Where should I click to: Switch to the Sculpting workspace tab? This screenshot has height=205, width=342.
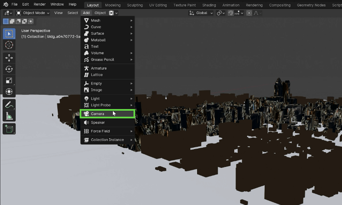pos(135,5)
